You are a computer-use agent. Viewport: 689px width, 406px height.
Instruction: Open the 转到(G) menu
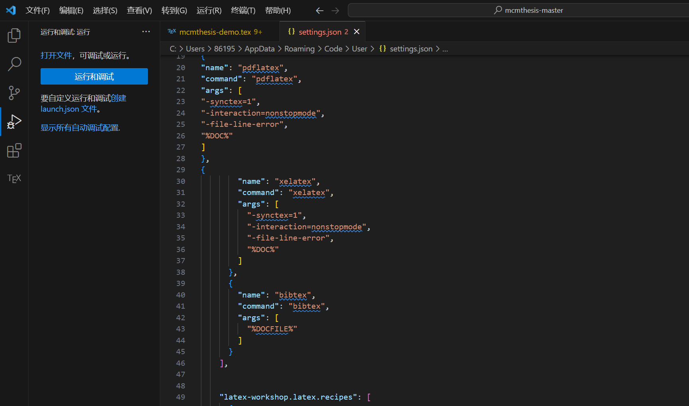(x=174, y=10)
